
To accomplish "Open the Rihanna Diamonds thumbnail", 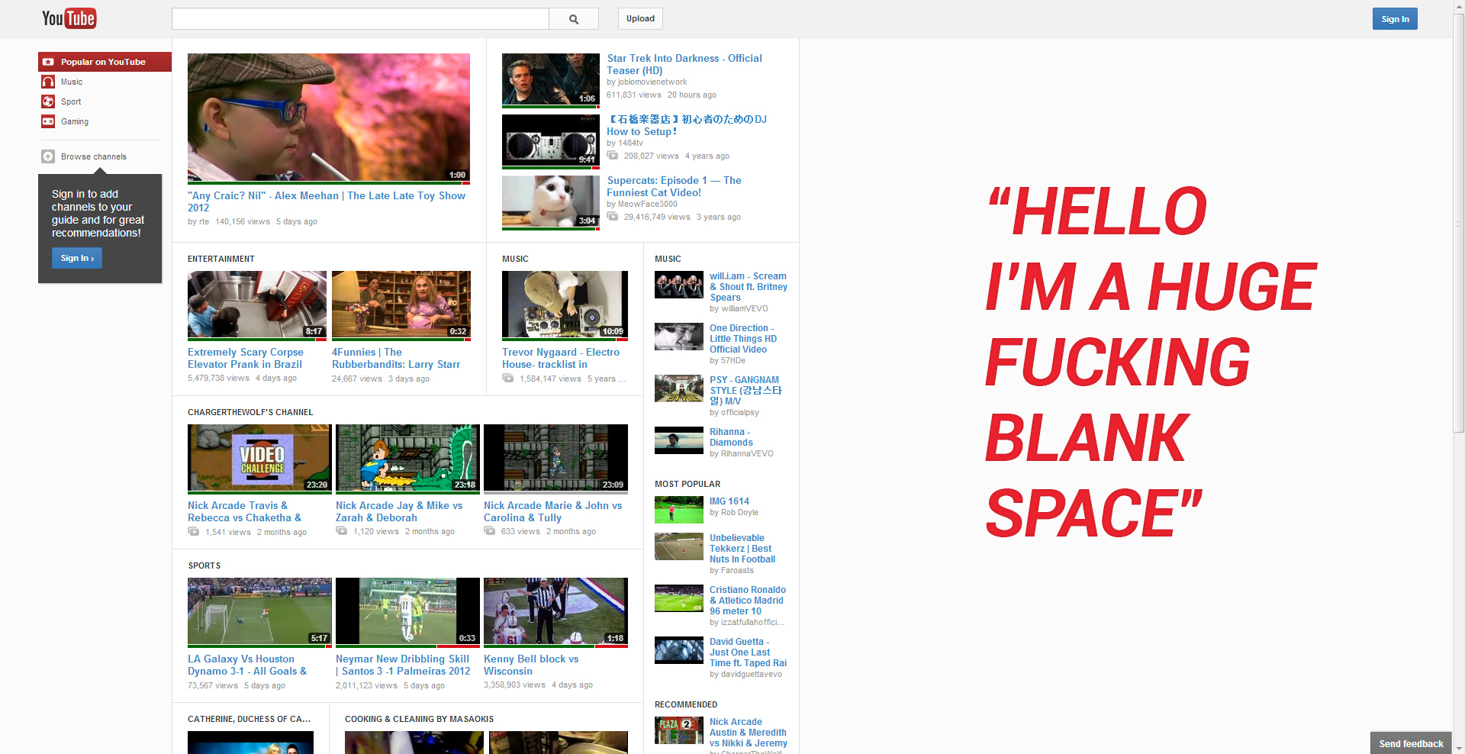I will 679,440.
